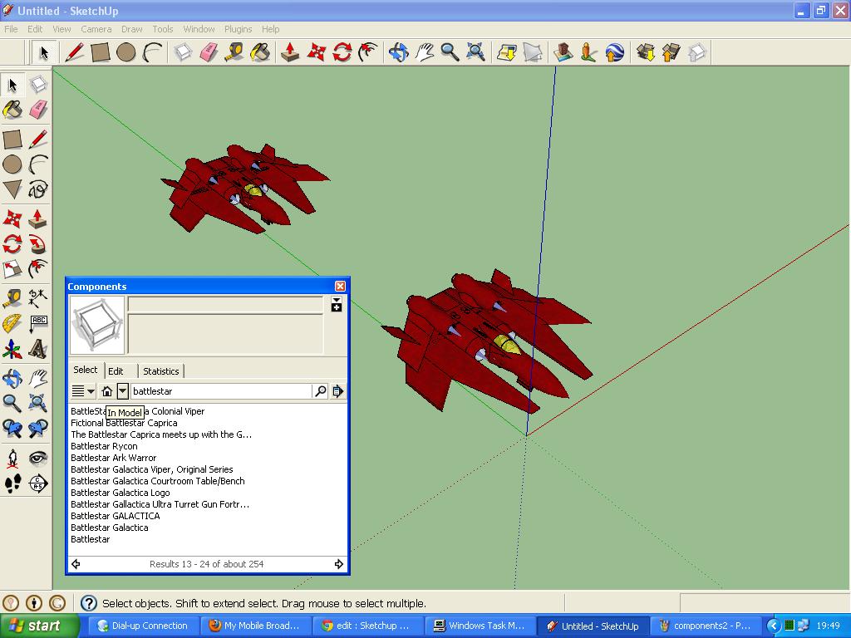Select the Orbit tool

(x=12, y=378)
